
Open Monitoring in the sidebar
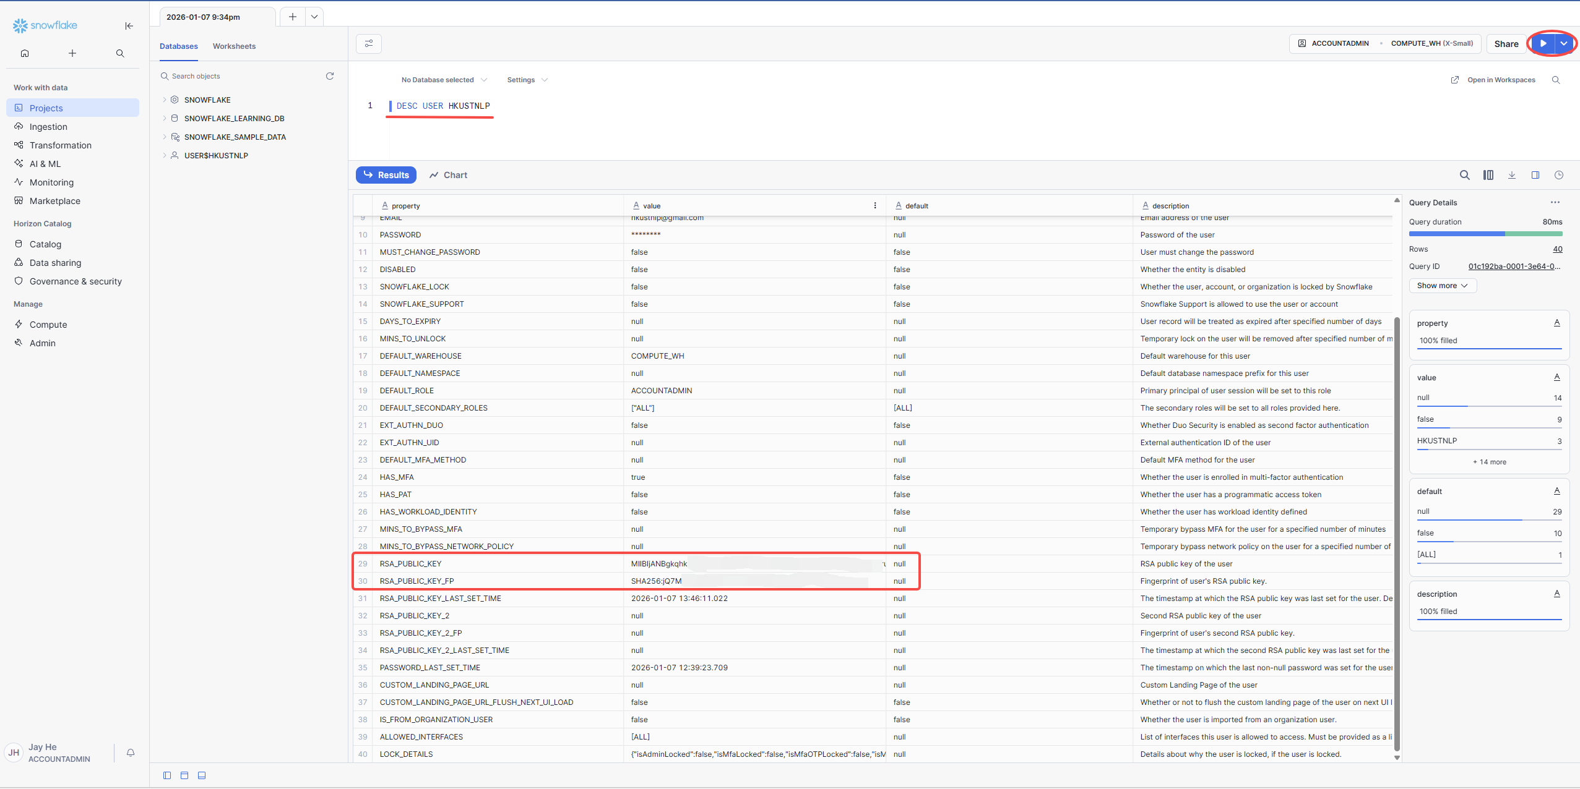point(72,182)
